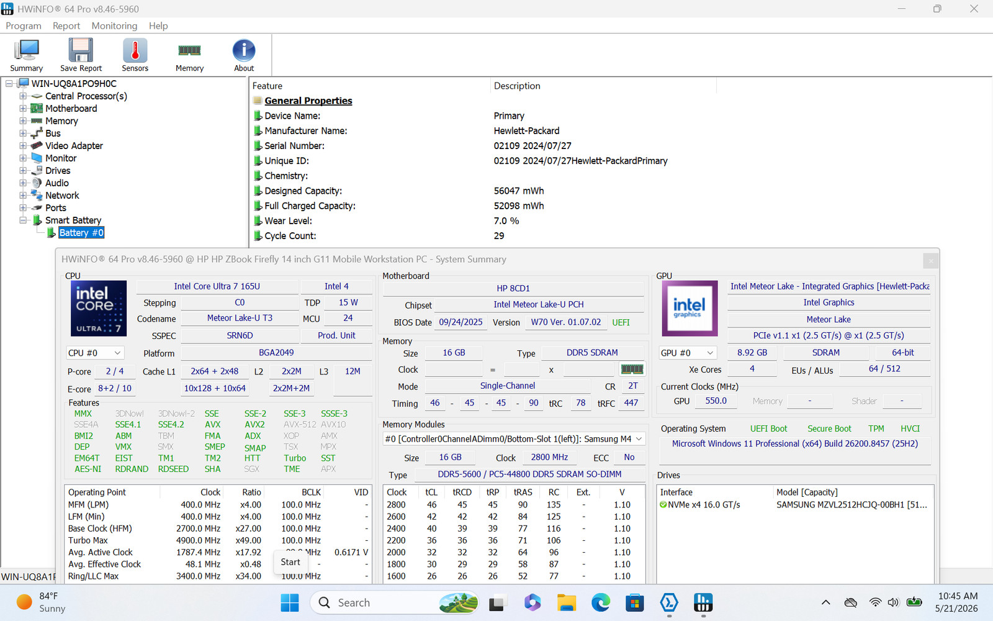Open the Memory toolbar icon
Image resolution: width=993 pixels, height=621 pixels.
coord(189,55)
